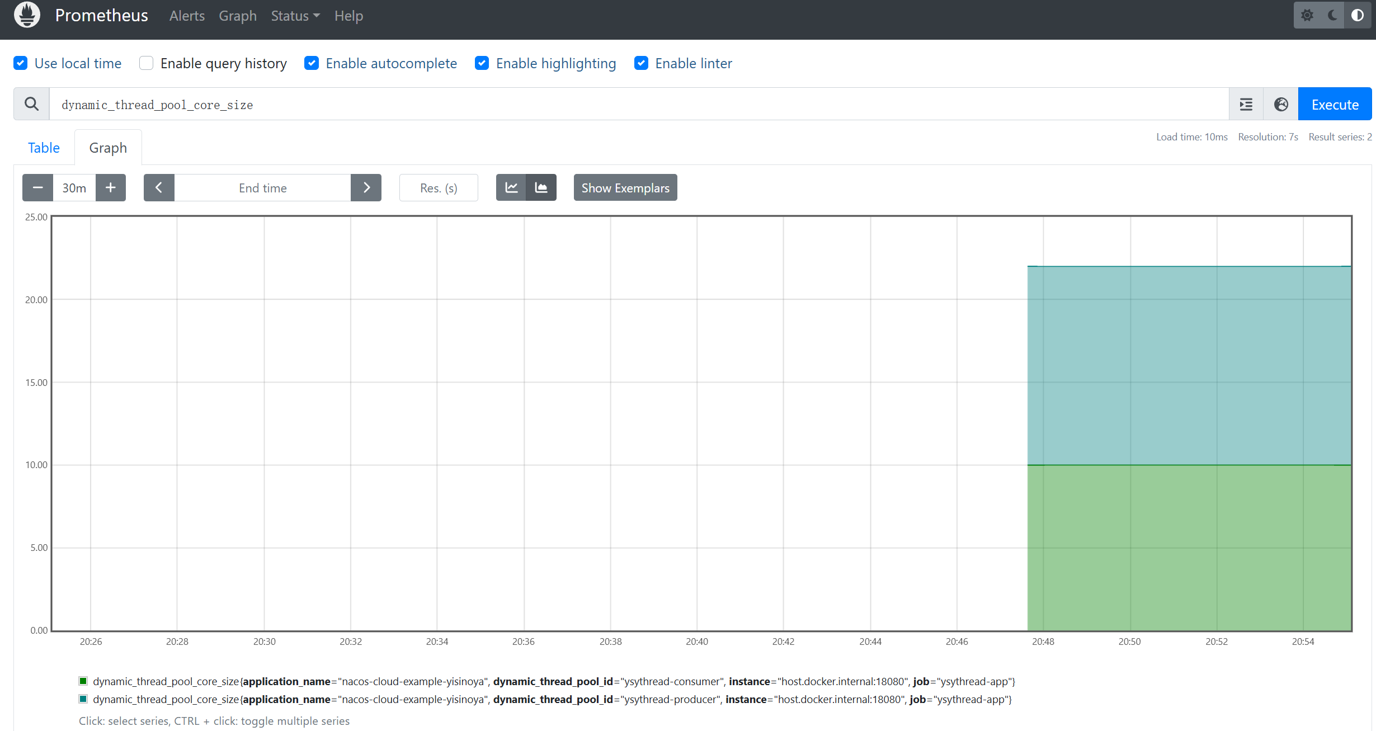Move end time forward with chevron

tap(366, 188)
